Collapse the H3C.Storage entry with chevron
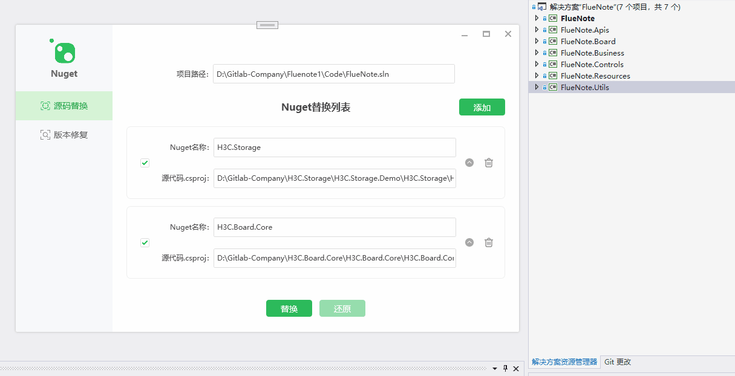Image resolution: width=735 pixels, height=376 pixels. tap(469, 163)
